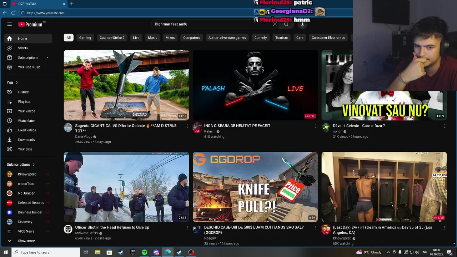The width and height of the screenshot is (457, 257).
Task: Open Discovery subscription
Action: coord(28,222)
